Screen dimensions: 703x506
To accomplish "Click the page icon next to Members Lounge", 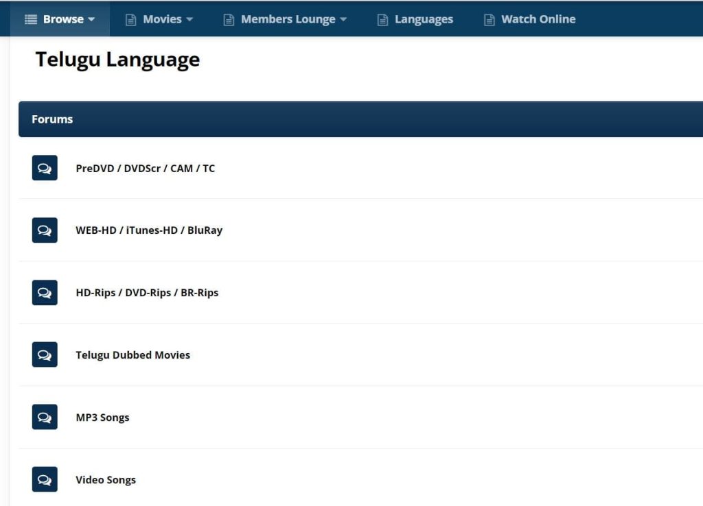I will pyautogui.click(x=229, y=20).
